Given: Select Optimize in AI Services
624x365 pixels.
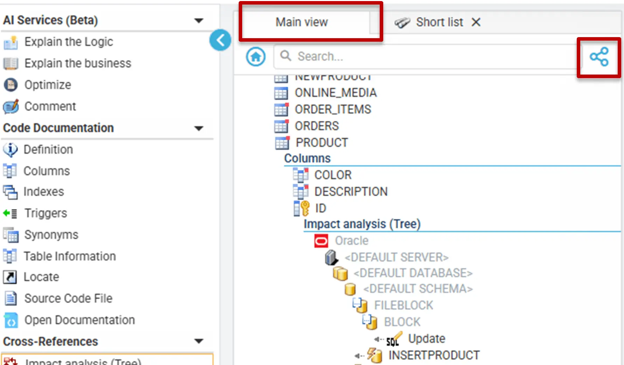Looking at the screenshot, I should (48, 85).
